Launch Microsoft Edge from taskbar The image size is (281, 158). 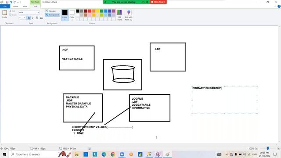pyautogui.click(x=104, y=154)
